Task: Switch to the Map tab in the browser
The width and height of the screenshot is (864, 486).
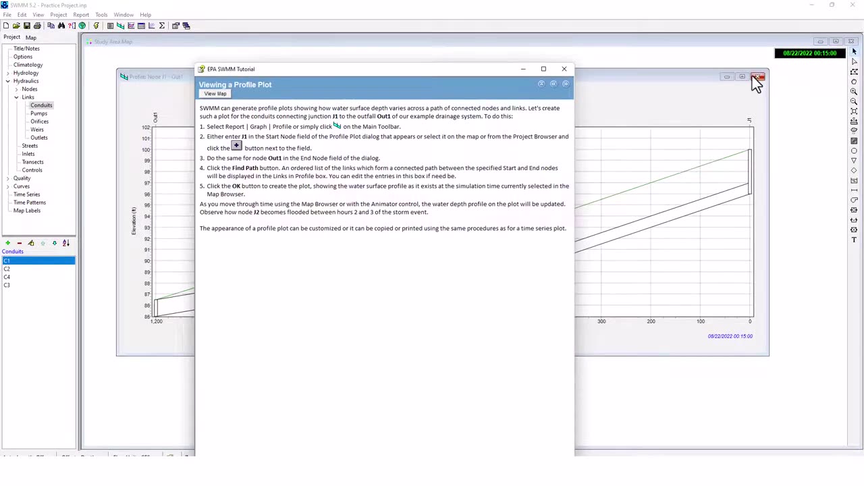Action: 31,38
